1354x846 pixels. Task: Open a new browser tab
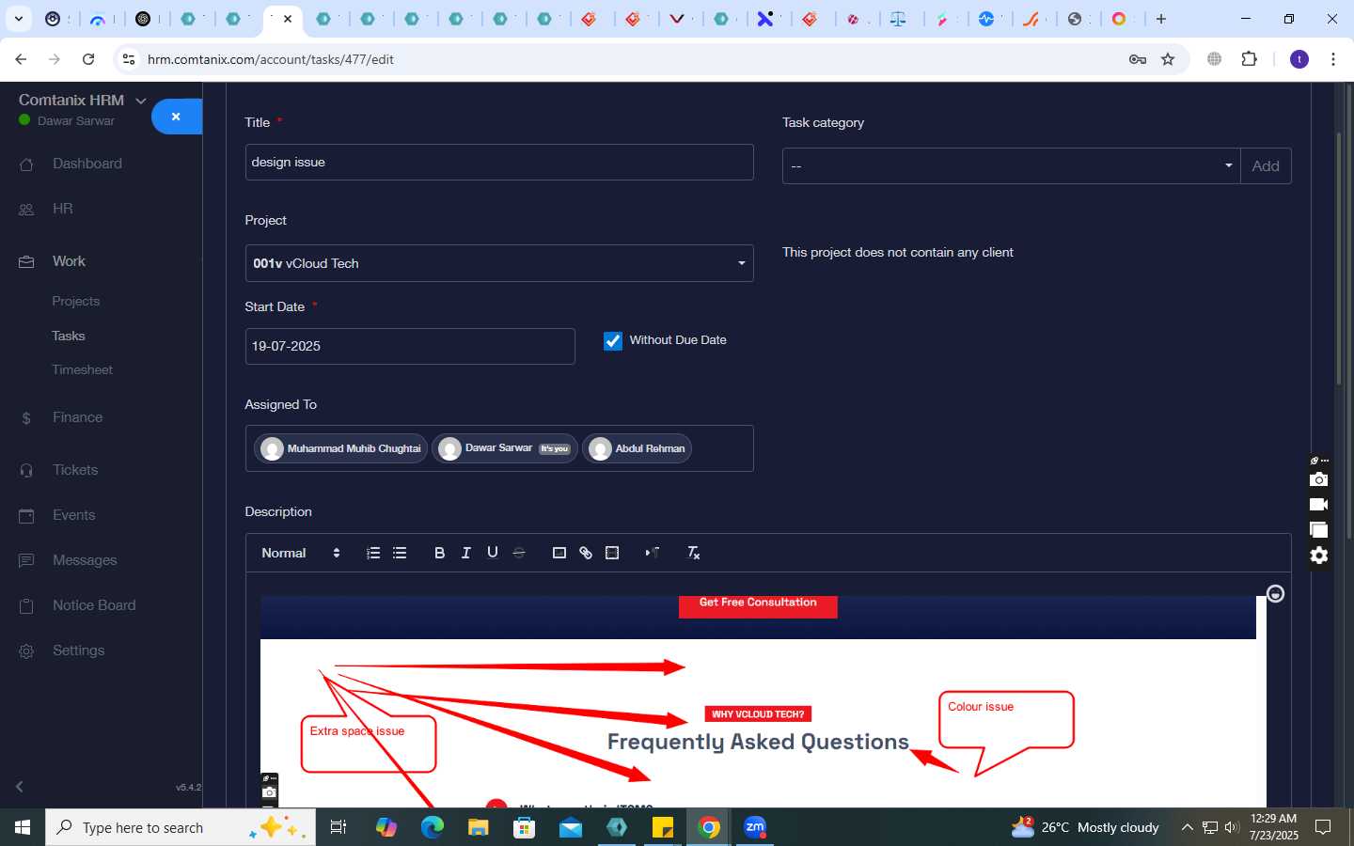click(1161, 19)
